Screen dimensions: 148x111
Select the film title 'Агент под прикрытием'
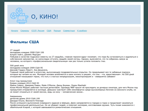coord(21,81)
